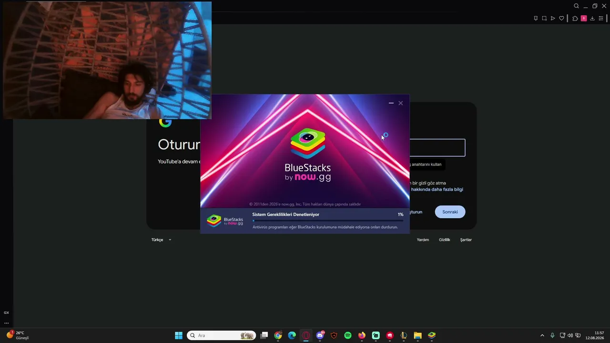Open the Opera downloads icon

click(x=592, y=19)
